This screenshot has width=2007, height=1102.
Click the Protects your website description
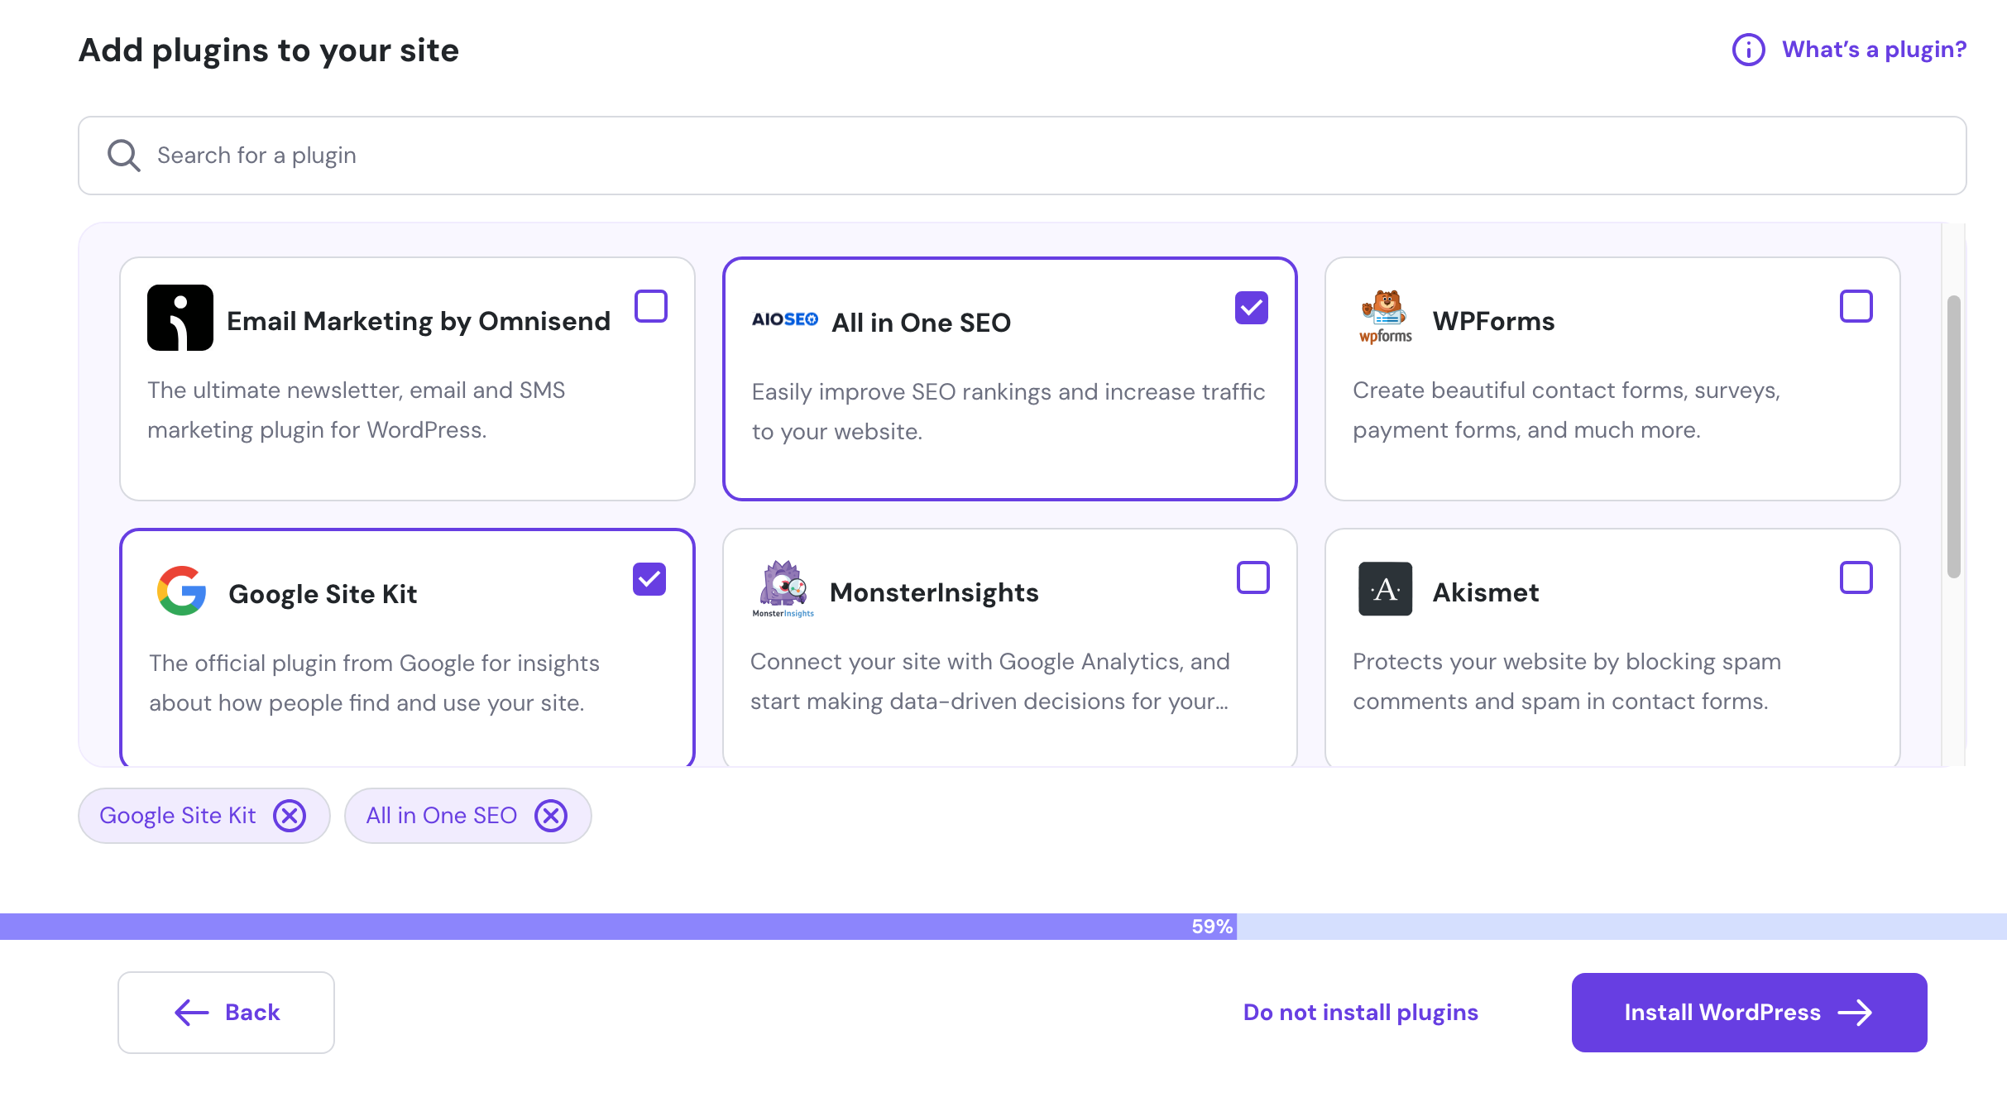pos(1567,682)
